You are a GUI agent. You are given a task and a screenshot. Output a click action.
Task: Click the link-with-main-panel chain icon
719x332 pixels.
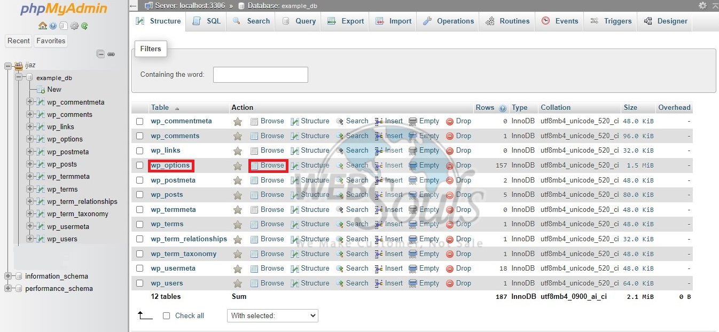[x=111, y=54]
